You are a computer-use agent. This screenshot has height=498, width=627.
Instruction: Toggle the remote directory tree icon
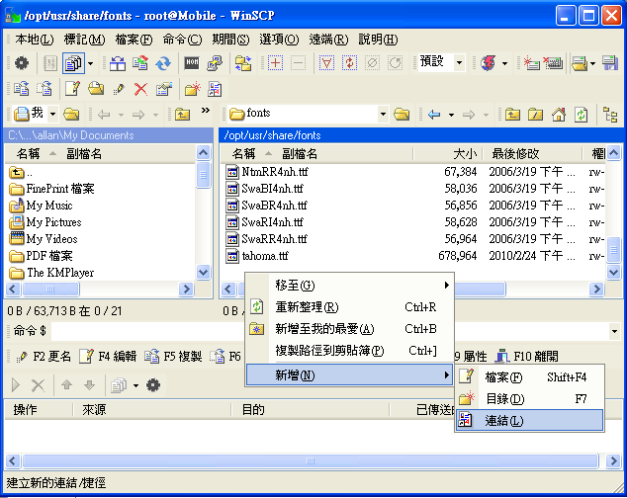click(610, 115)
